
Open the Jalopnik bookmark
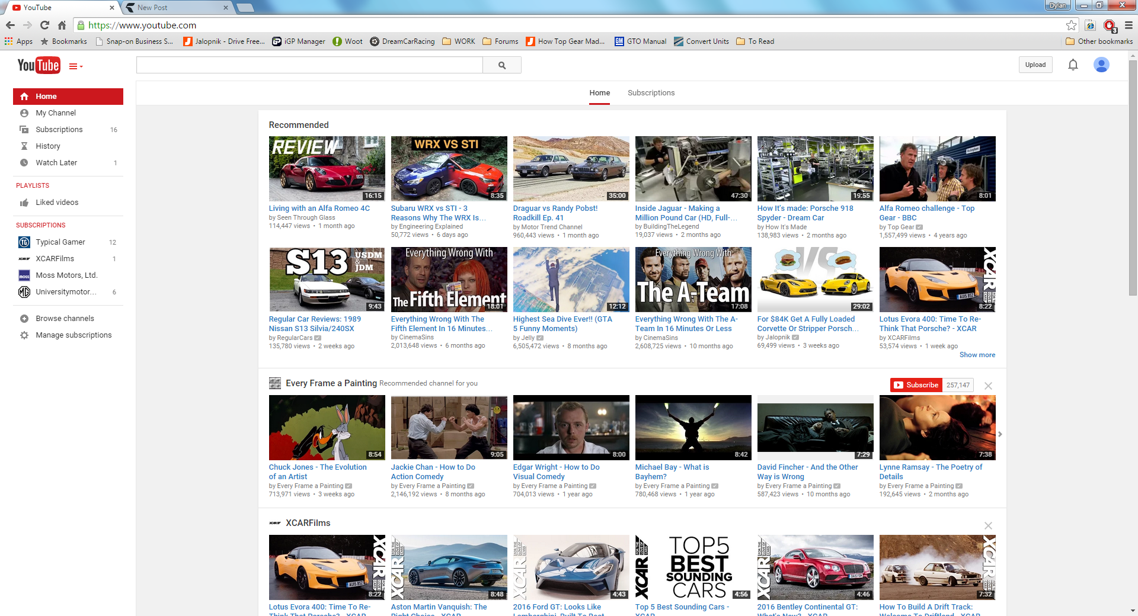[x=224, y=41]
